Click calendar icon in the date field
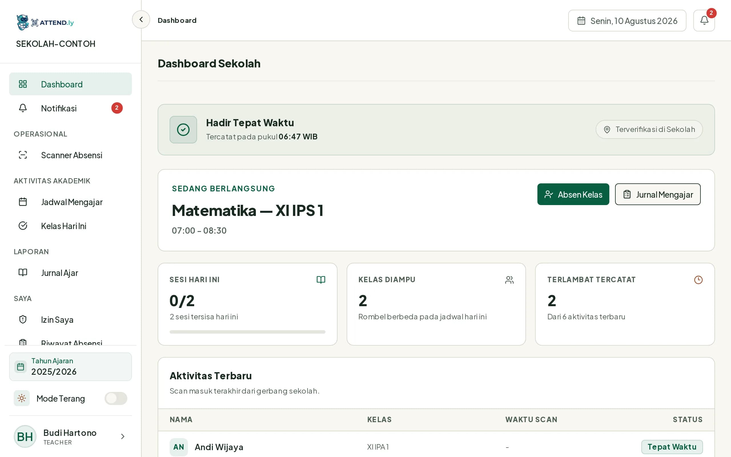731x457 pixels. point(581,21)
